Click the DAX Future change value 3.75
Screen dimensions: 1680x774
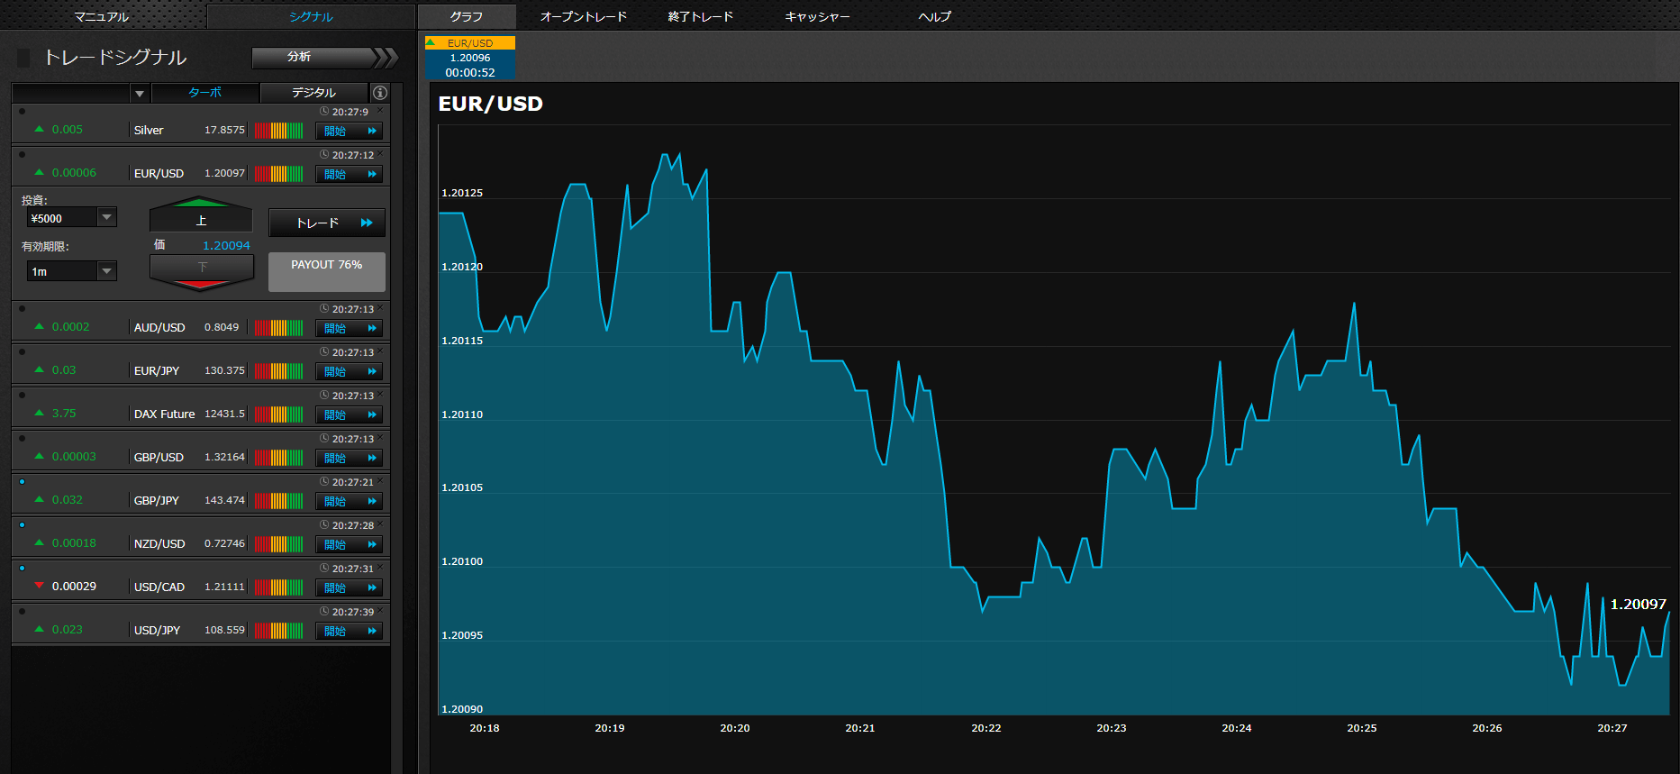(64, 414)
